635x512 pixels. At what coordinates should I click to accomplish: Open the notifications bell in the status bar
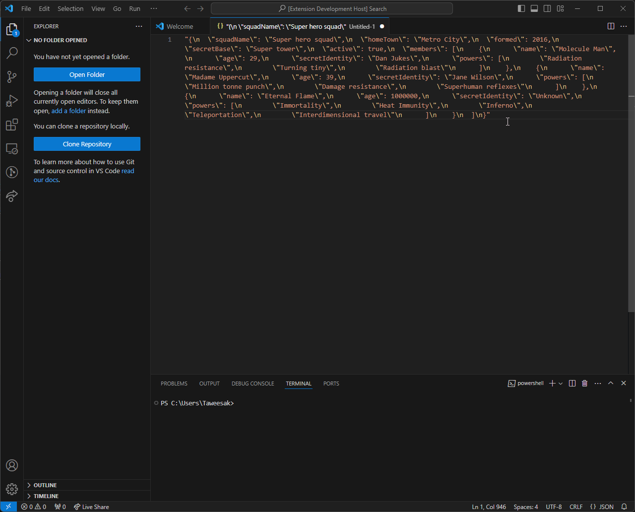pyautogui.click(x=625, y=507)
